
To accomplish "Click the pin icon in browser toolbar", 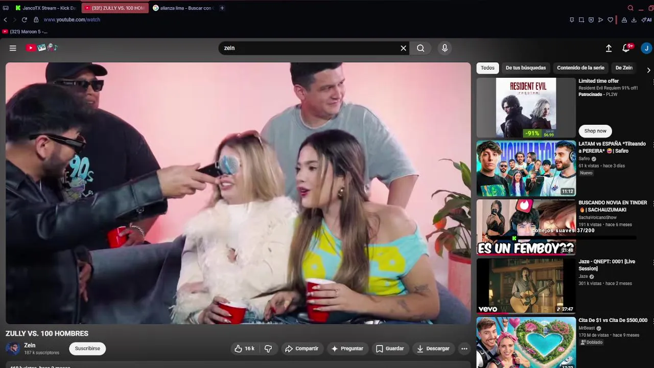I will (572, 20).
